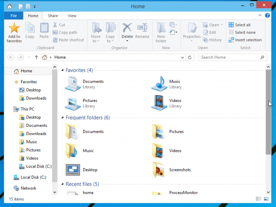Click the Refresh button beside address bar
The width and height of the screenshot is (276, 207).
pyautogui.click(x=190, y=58)
